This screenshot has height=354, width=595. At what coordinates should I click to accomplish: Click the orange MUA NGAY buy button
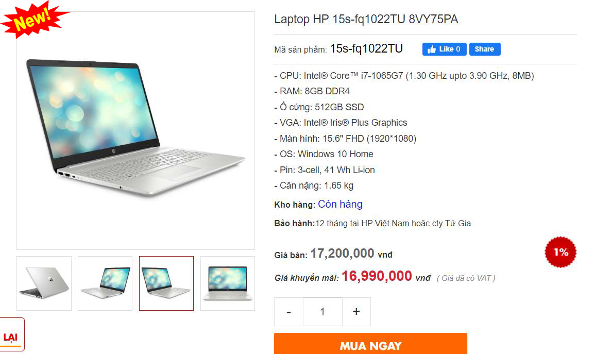[x=371, y=345]
